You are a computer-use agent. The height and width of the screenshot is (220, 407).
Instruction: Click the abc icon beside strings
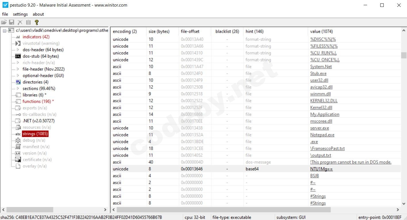point(18,134)
